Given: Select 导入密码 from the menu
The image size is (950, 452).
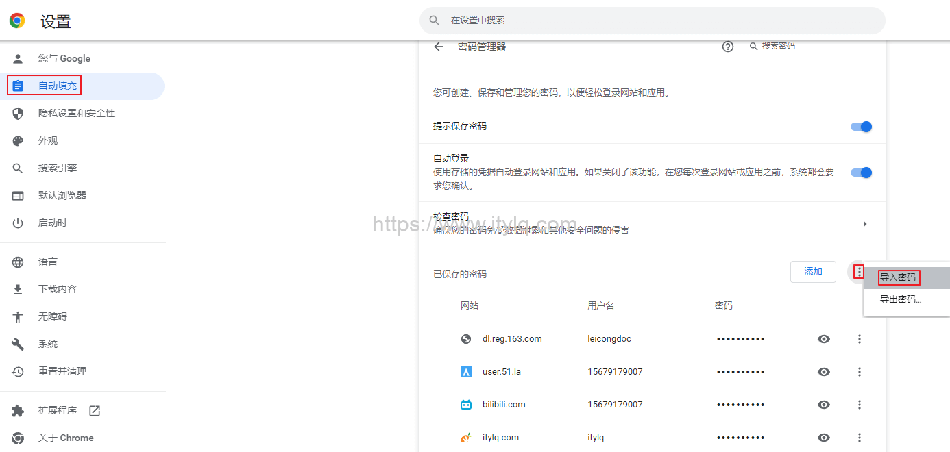Looking at the screenshot, I should coord(898,277).
